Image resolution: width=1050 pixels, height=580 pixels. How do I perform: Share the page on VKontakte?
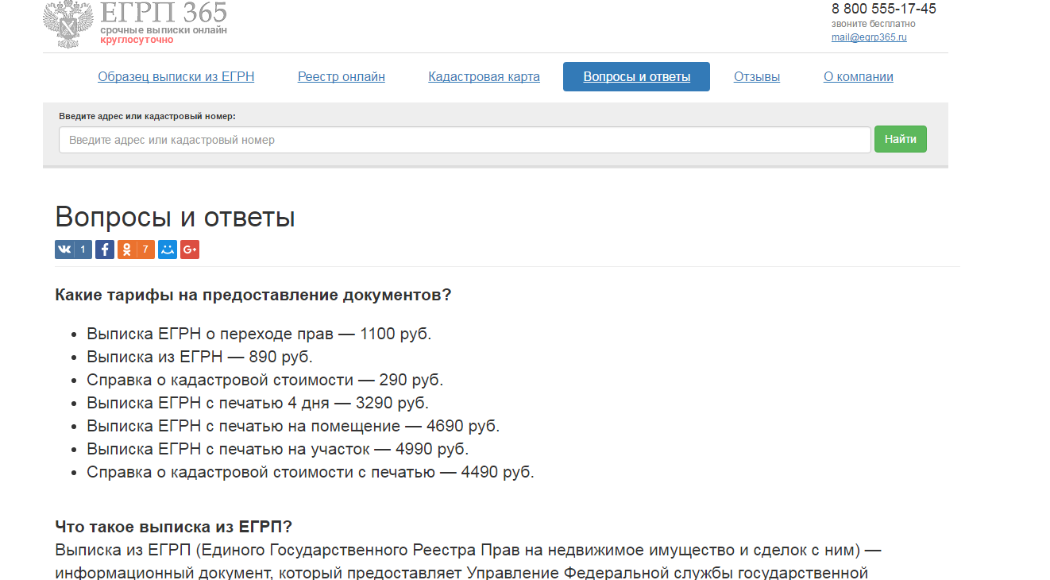(64, 249)
